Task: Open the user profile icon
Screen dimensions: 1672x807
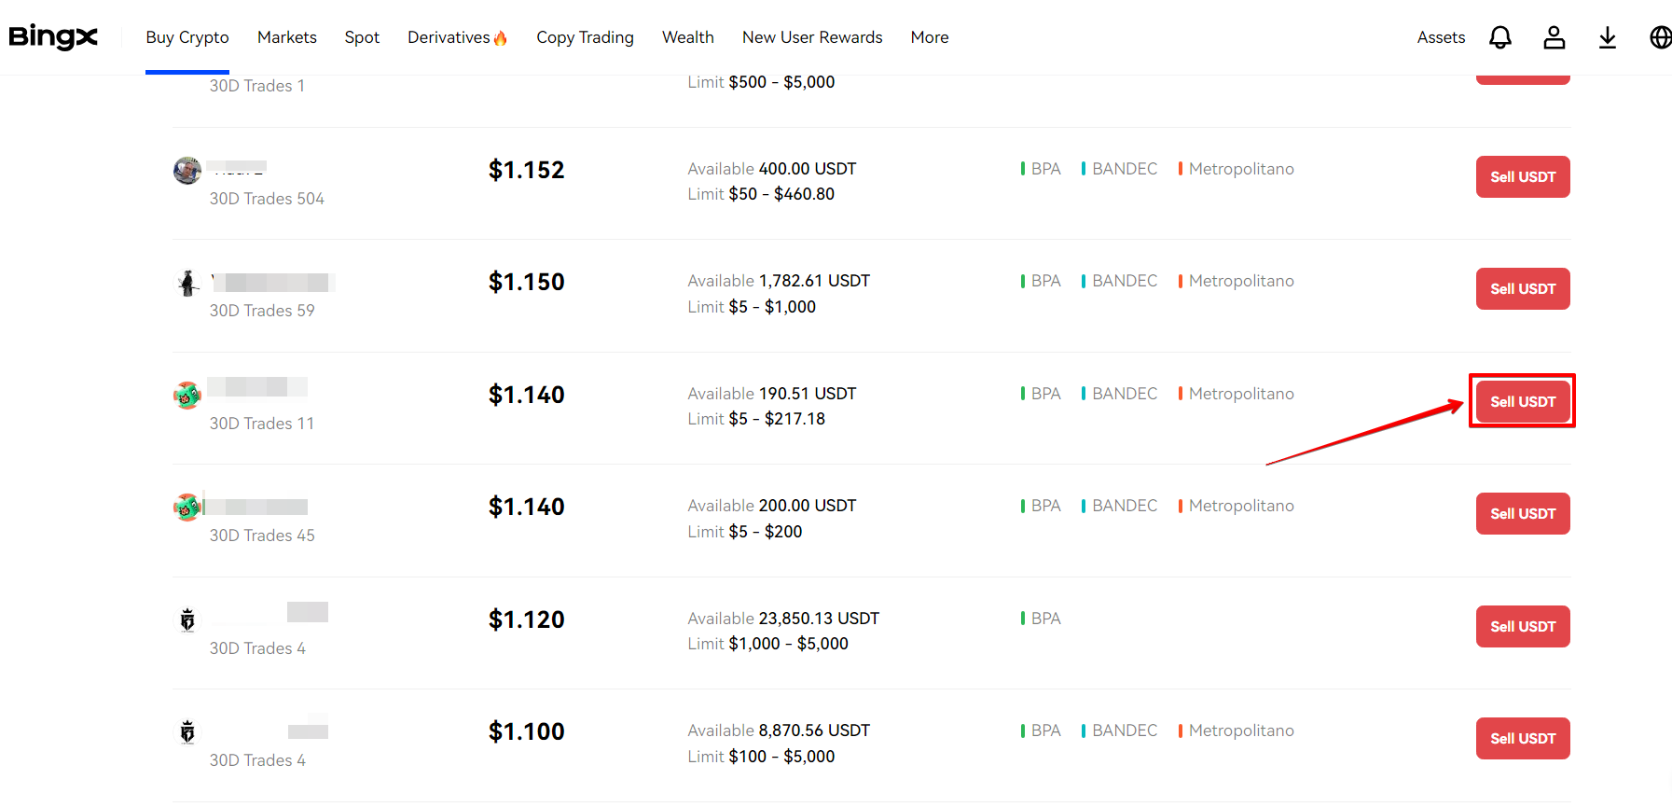Action: [x=1554, y=37]
